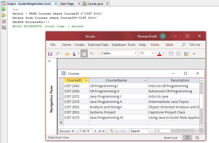Click the second re-run yellow arrows icon
The height and width of the screenshot is (143, 219).
click(4, 15)
